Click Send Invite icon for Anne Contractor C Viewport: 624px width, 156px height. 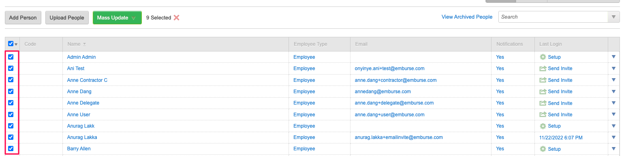point(543,80)
